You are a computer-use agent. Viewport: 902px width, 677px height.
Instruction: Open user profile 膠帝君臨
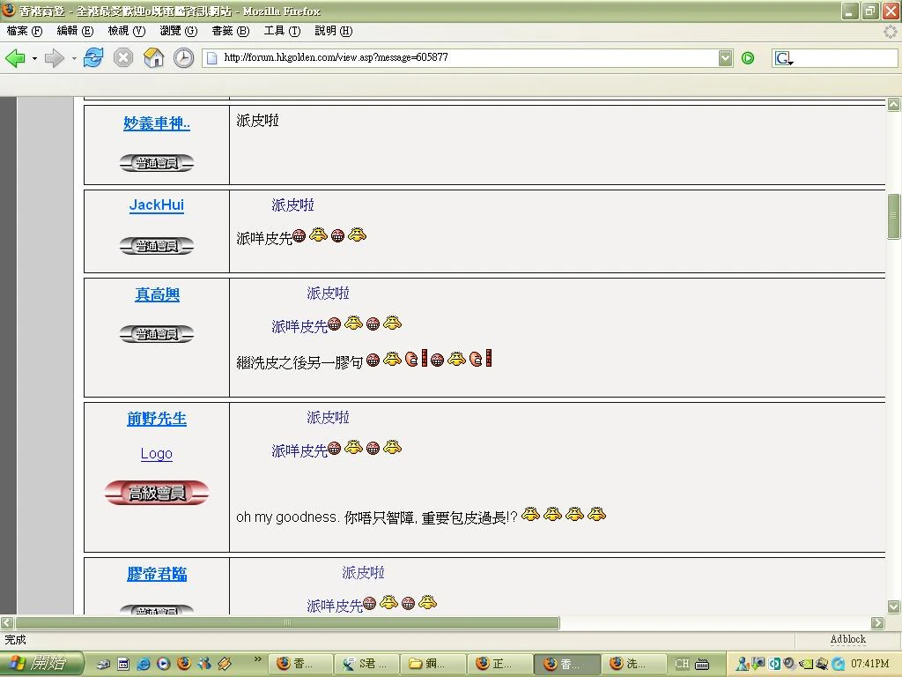[157, 574]
